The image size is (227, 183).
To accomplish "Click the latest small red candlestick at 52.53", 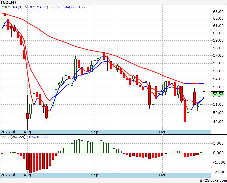I will pyautogui.click(x=204, y=91).
